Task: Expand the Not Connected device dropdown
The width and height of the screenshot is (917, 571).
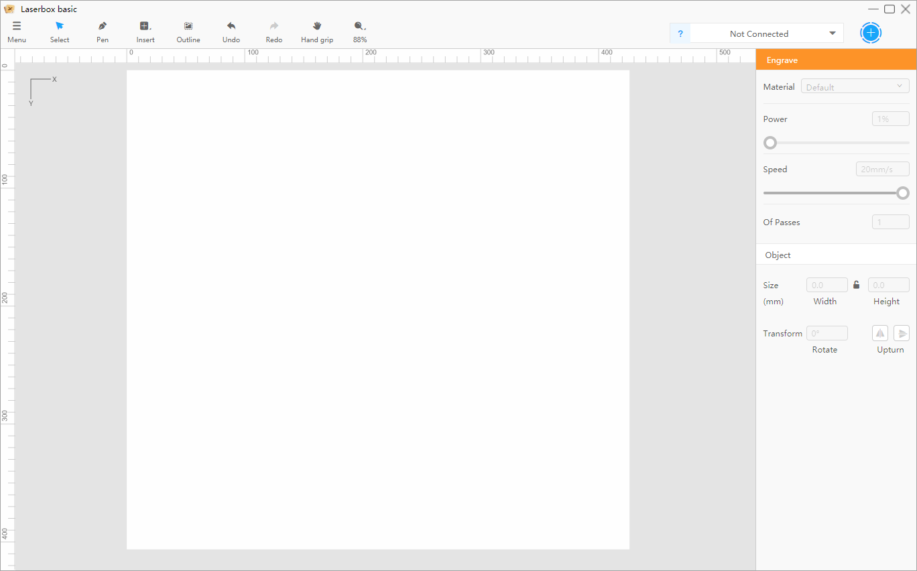Action: click(x=767, y=34)
